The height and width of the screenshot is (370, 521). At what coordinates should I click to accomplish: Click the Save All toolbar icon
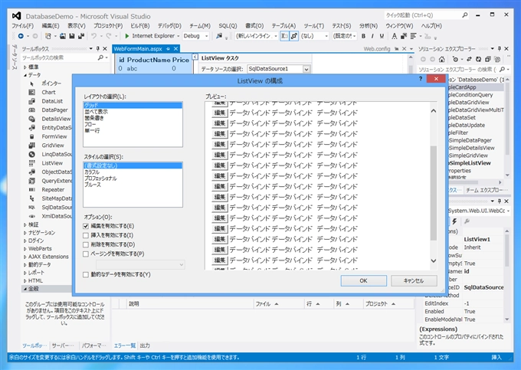[81, 36]
